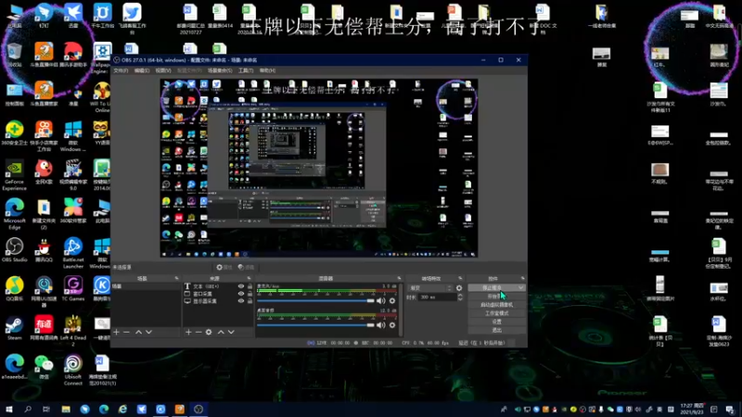Image resolution: width=742 pixels, height=417 pixels.
Task: Open source Properties button above docks
Action: [224, 267]
